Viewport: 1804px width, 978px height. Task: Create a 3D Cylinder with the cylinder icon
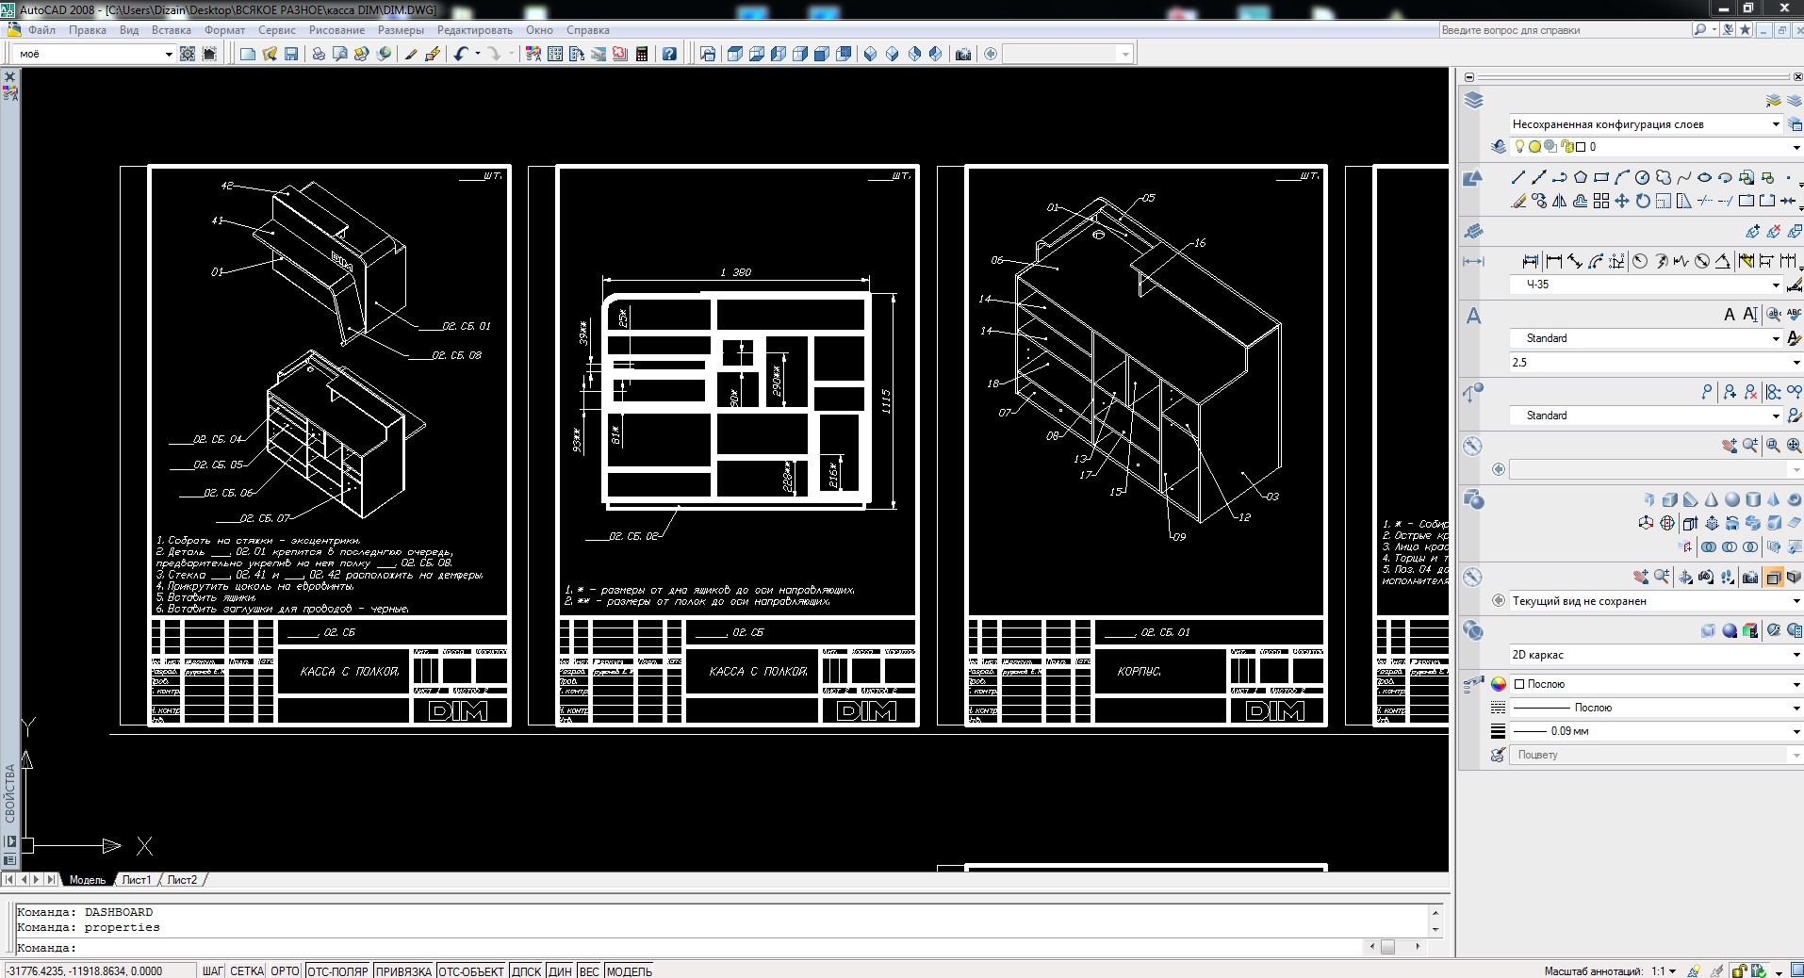click(1752, 499)
